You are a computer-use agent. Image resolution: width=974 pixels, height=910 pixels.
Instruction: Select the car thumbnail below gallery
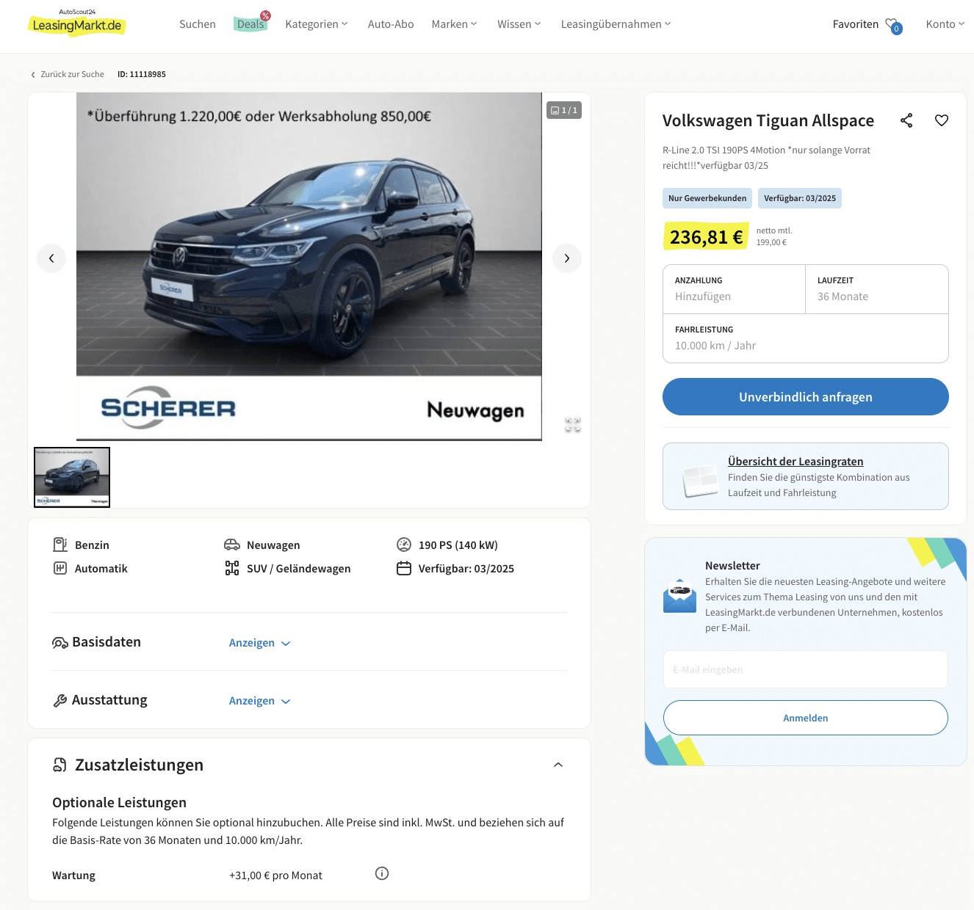72,477
